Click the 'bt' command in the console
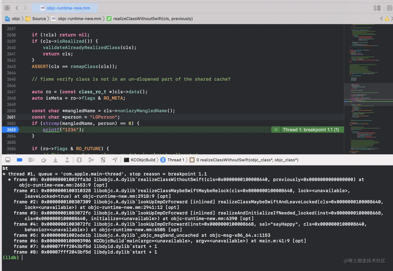393x271 pixels. [x=5, y=168]
